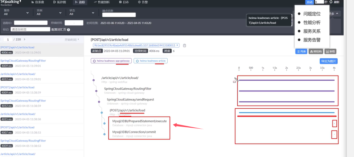
Task: Select RoutingFilter trace at 11:38:53
Action: tap(42, 143)
